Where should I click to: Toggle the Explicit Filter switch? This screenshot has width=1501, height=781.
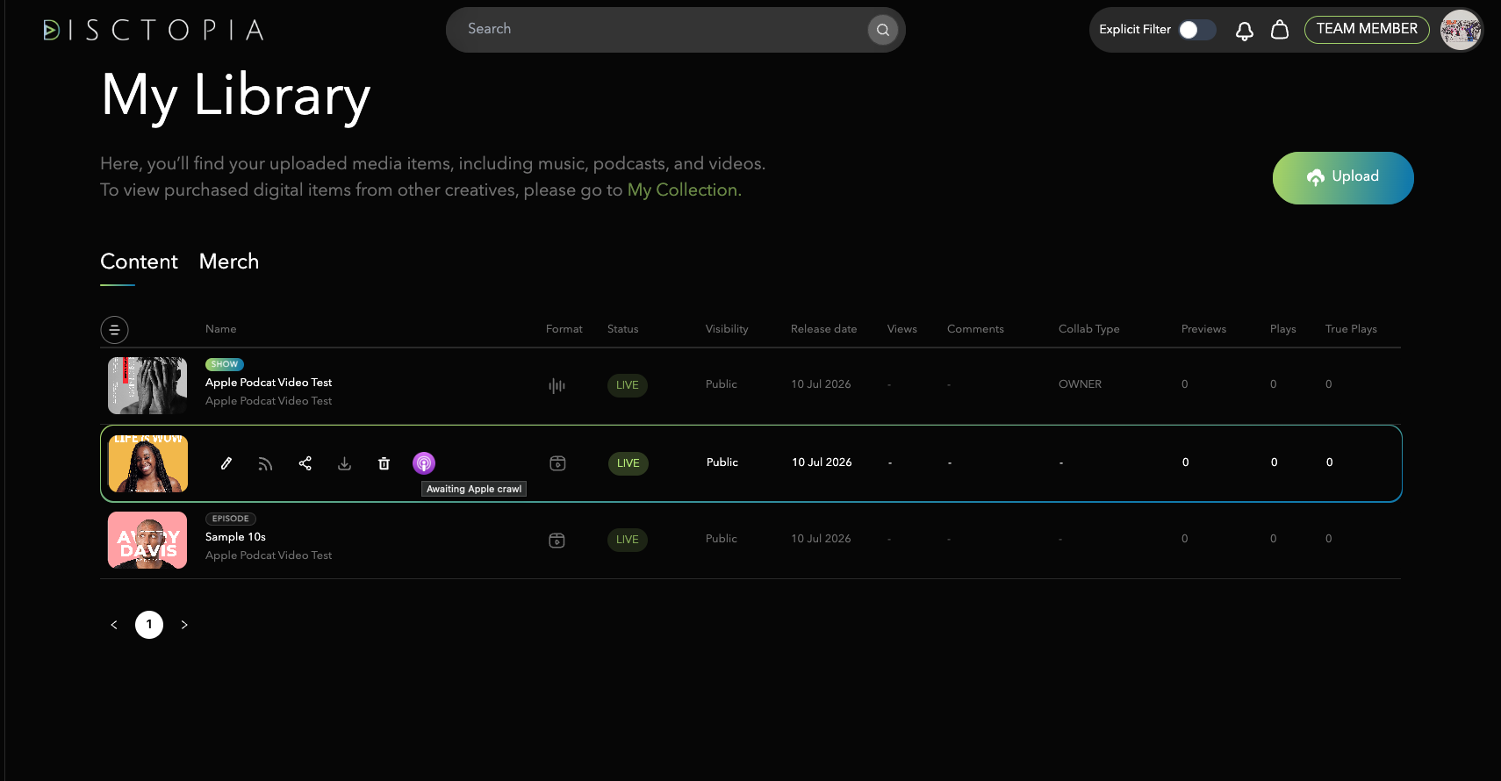click(1197, 30)
